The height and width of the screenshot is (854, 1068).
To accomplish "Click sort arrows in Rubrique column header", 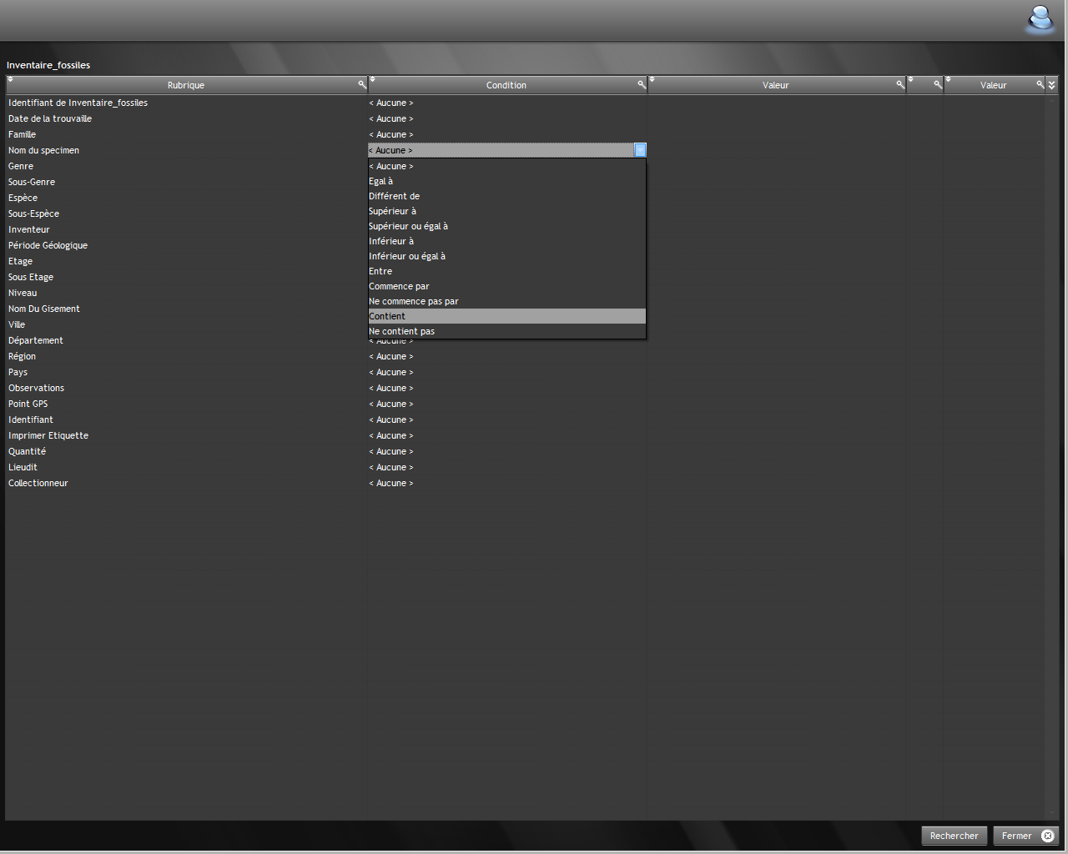I will (11, 79).
